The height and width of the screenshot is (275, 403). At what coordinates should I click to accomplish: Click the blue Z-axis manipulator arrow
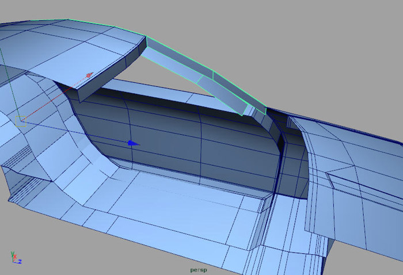[132, 143]
